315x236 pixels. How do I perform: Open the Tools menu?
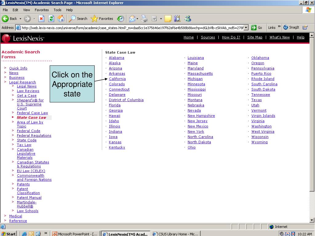tap(57, 10)
